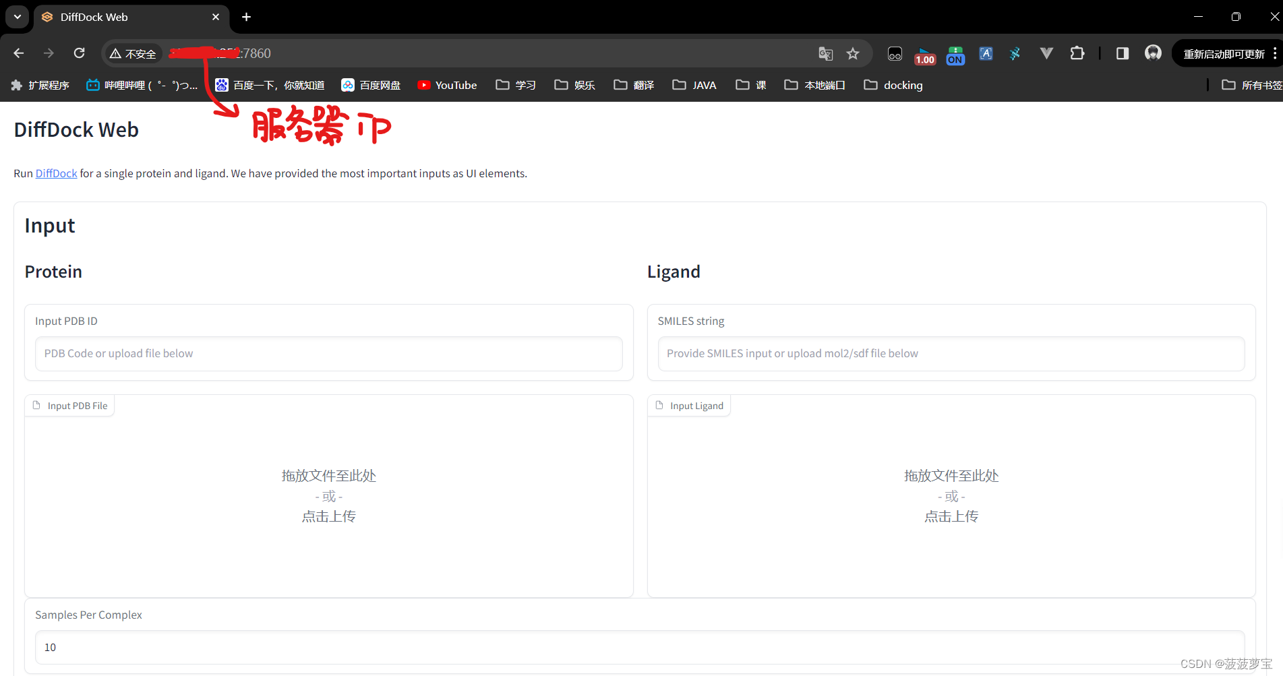The height and width of the screenshot is (676, 1283).
Task: Click the bookmark star icon
Action: click(x=852, y=53)
